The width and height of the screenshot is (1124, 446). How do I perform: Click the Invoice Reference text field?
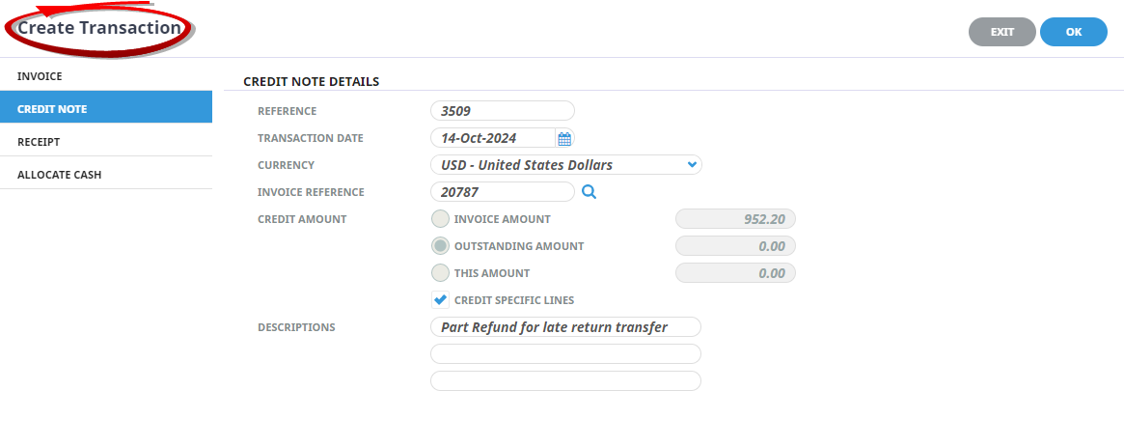[502, 192]
